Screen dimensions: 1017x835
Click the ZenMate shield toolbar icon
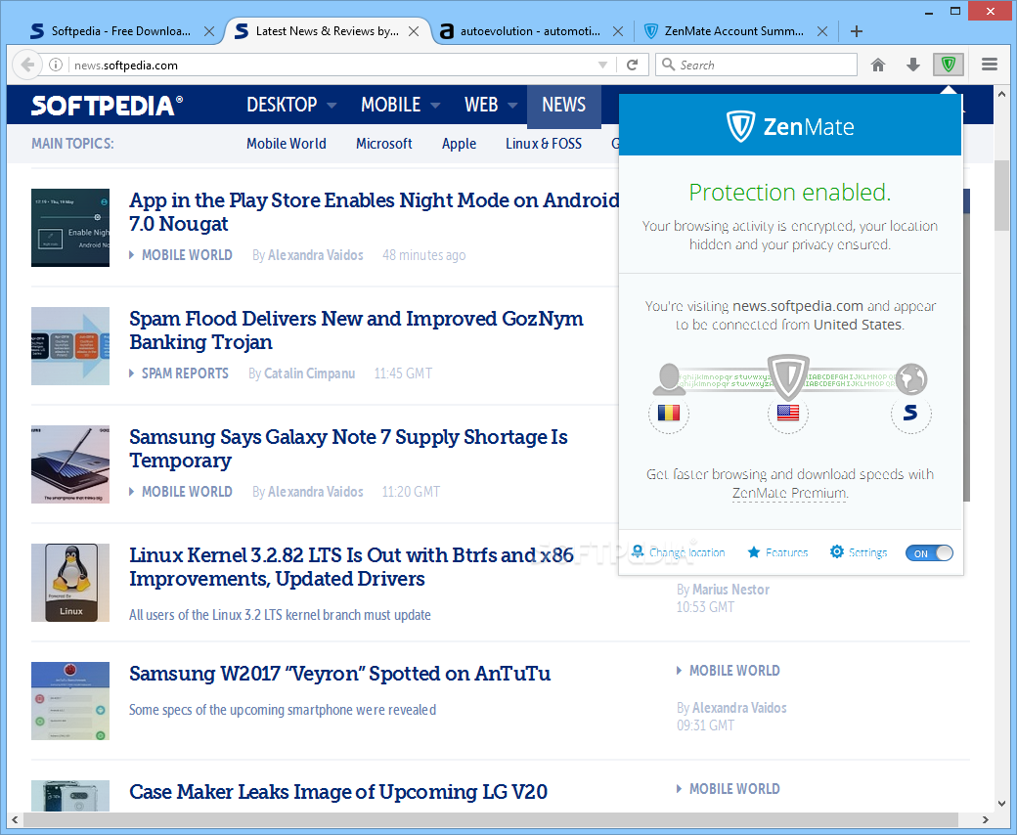(949, 65)
